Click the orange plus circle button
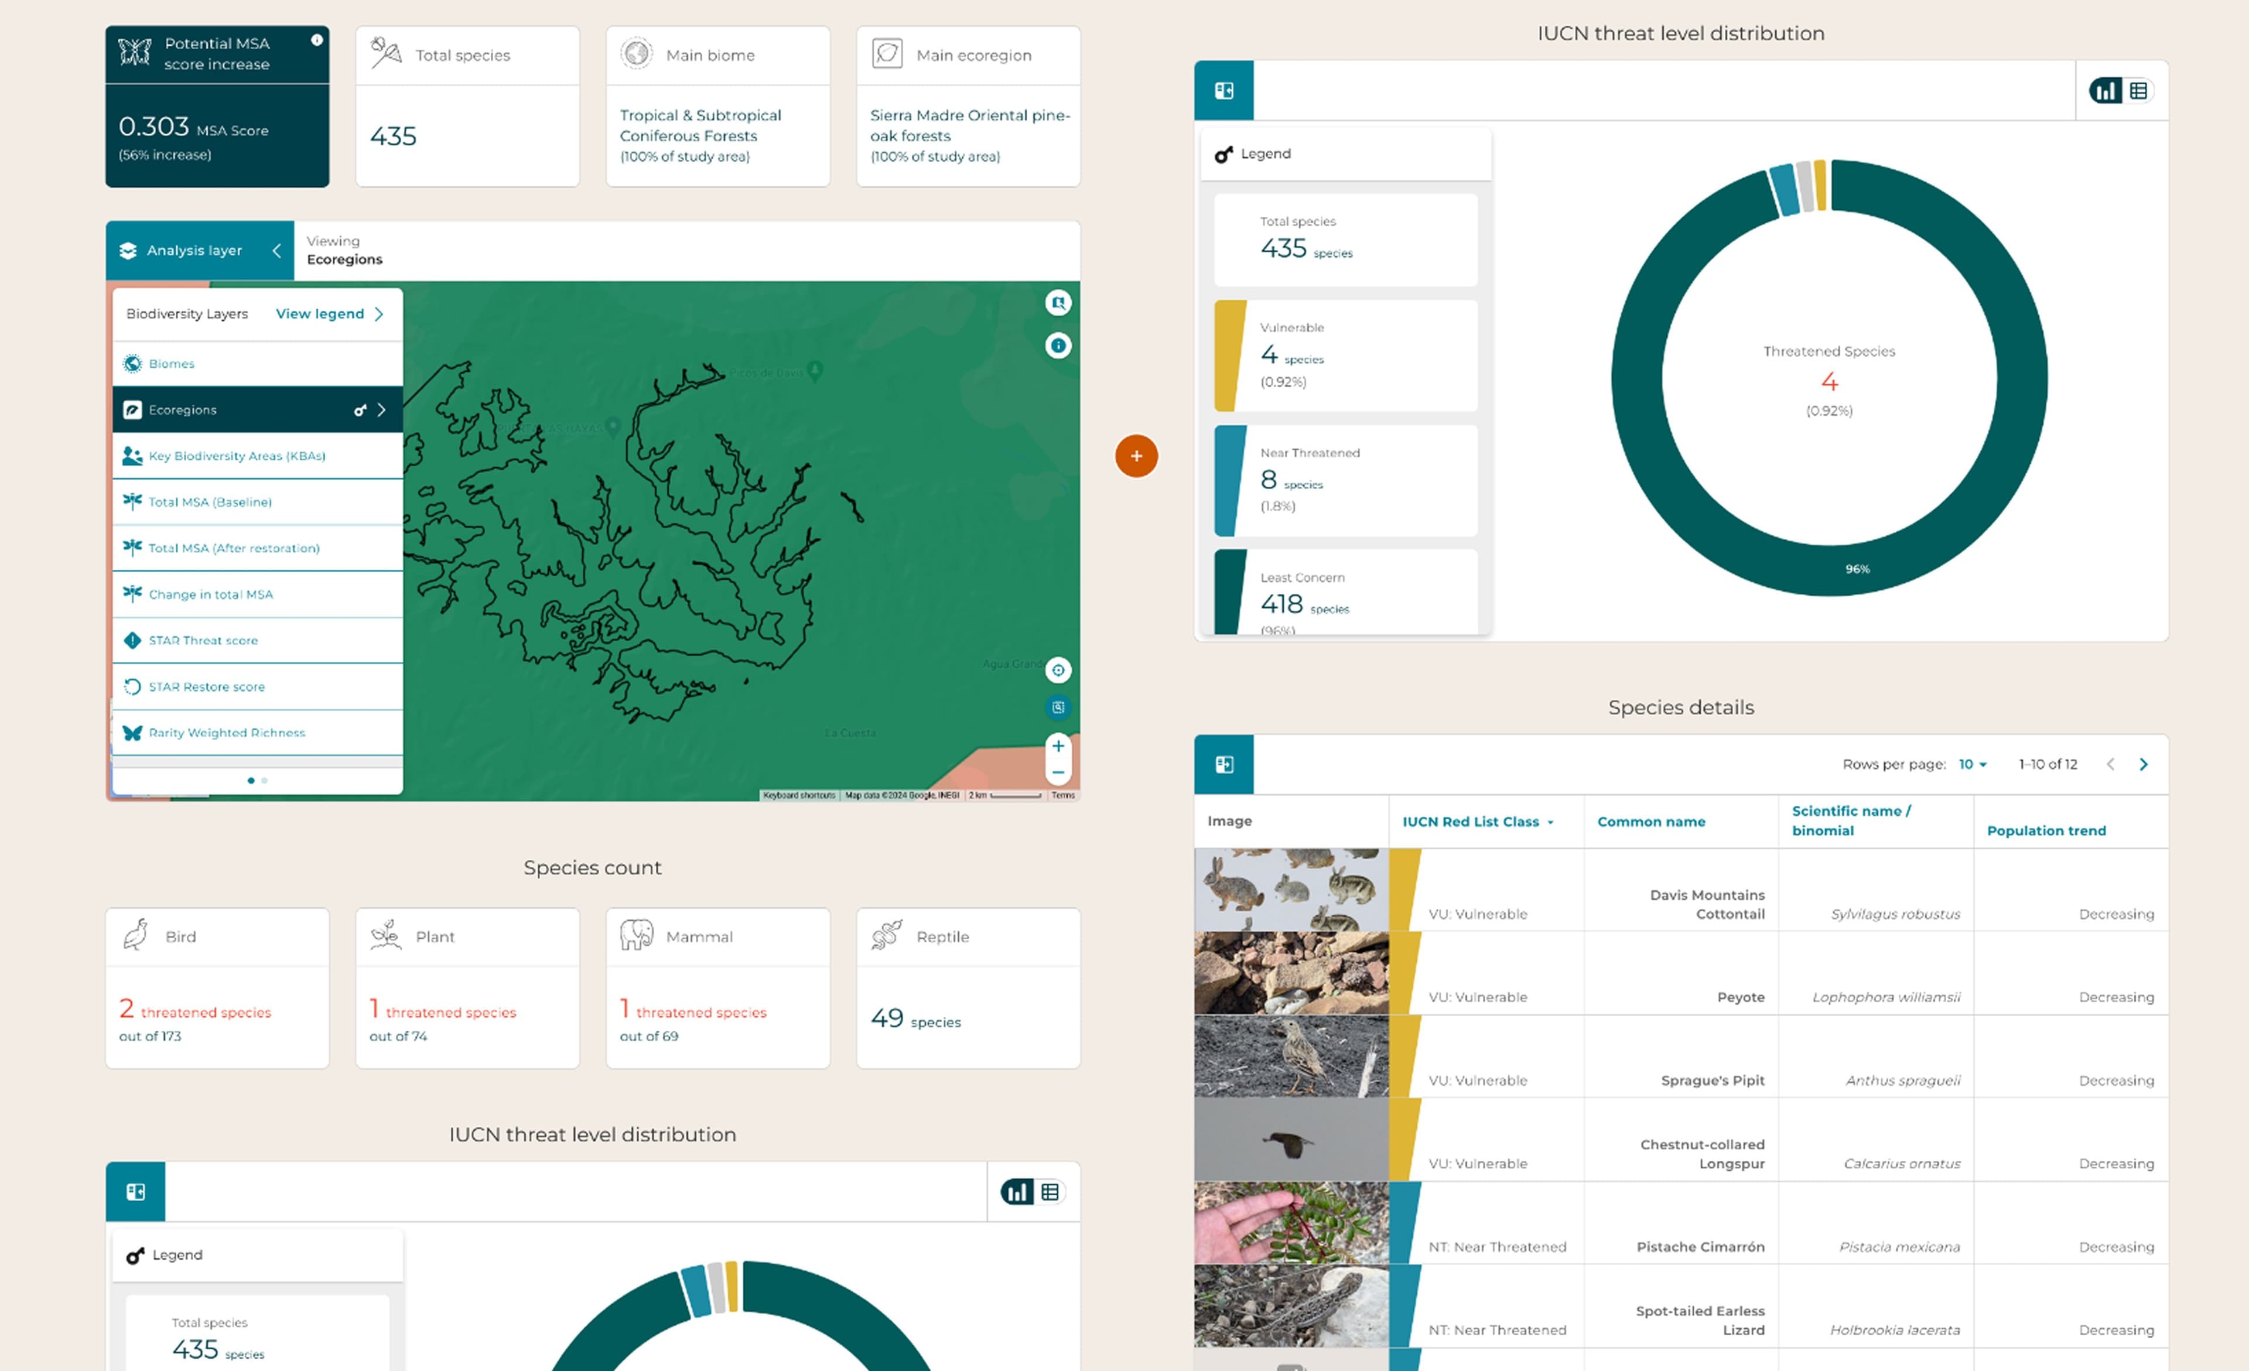Screen dimensions: 2249x1371 pos(1136,456)
